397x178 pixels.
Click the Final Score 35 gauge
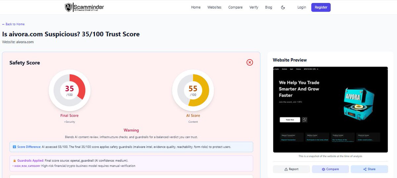coord(69,90)
